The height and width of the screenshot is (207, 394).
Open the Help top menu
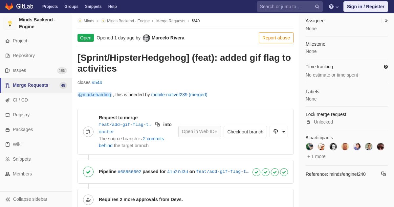[113, 7]
